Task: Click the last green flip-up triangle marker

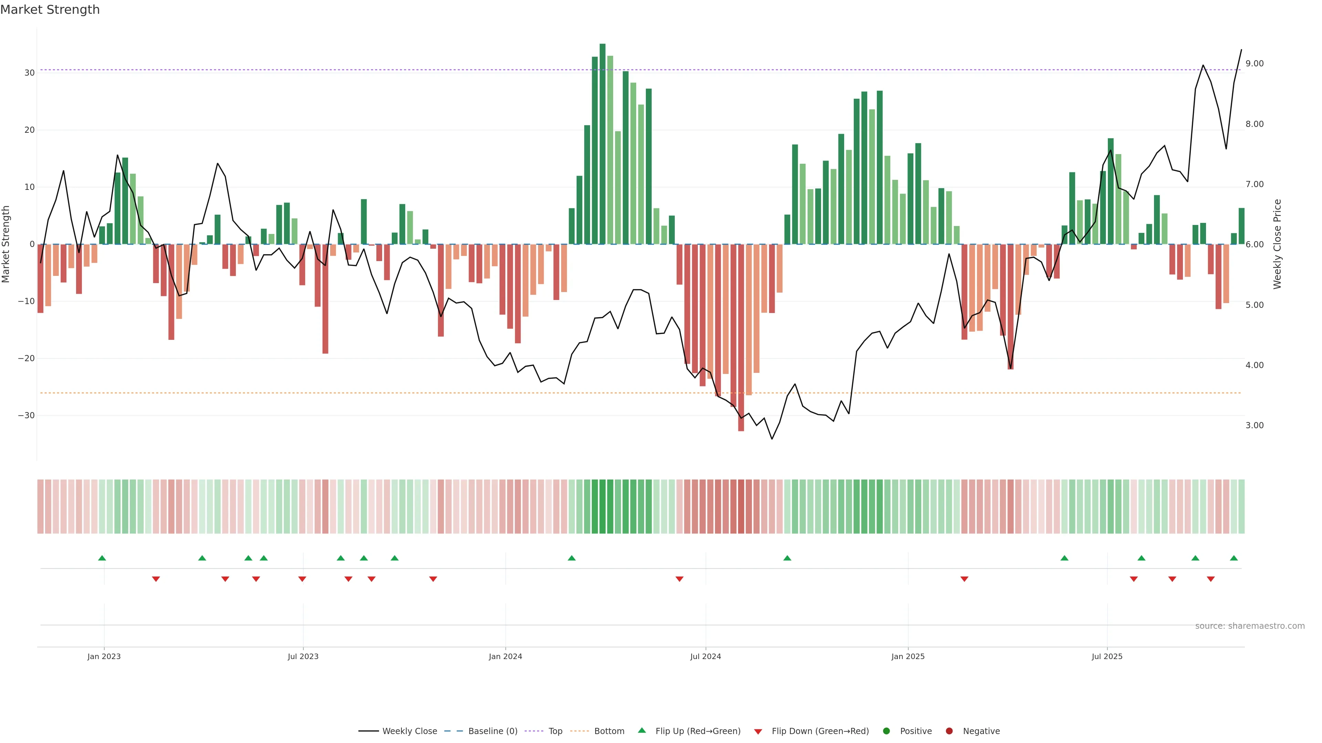Action: (1234, 558)
